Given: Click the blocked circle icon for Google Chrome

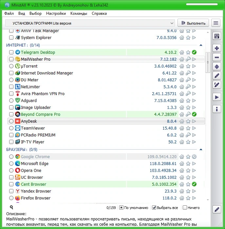Looking at the screenshot, I should [194, 156].
